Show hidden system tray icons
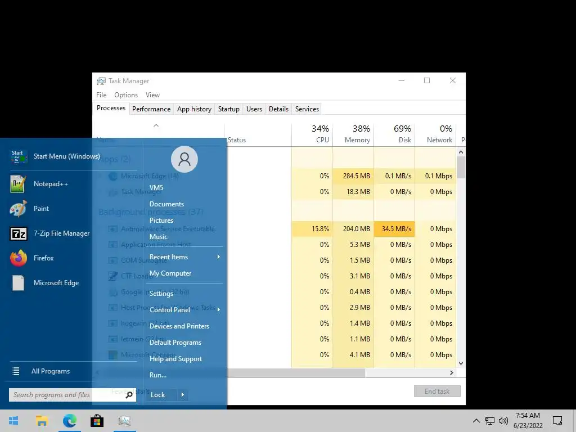 point(476,421)
